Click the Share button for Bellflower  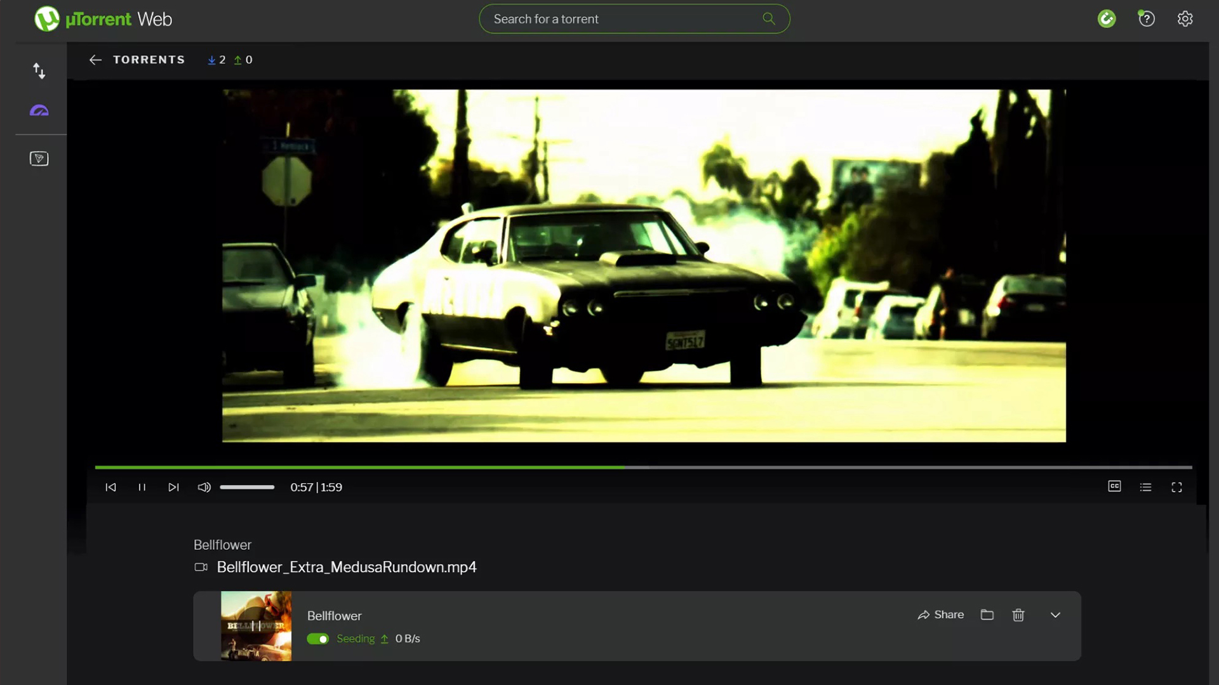[x=940, y=615]
